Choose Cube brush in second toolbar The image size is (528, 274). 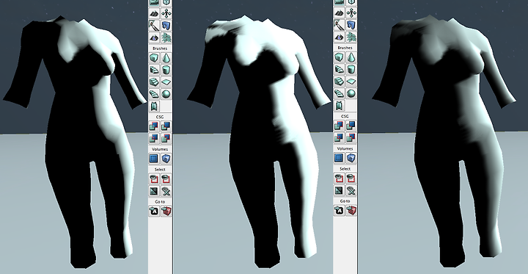pos(339,57)
